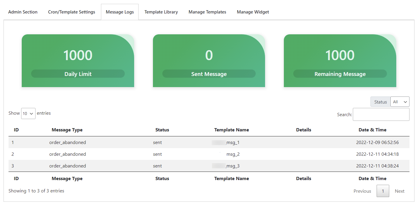
Task: Select the Message Logs tab
Action: click(119, 12)
